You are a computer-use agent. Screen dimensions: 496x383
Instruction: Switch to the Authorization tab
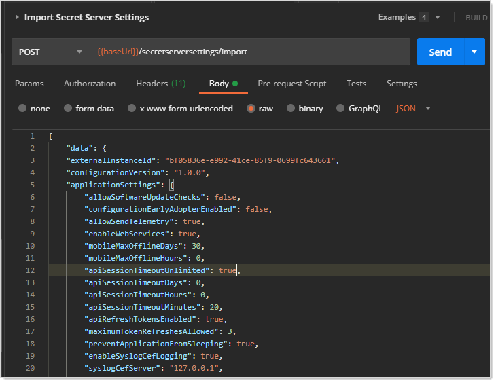click(90, 84)
